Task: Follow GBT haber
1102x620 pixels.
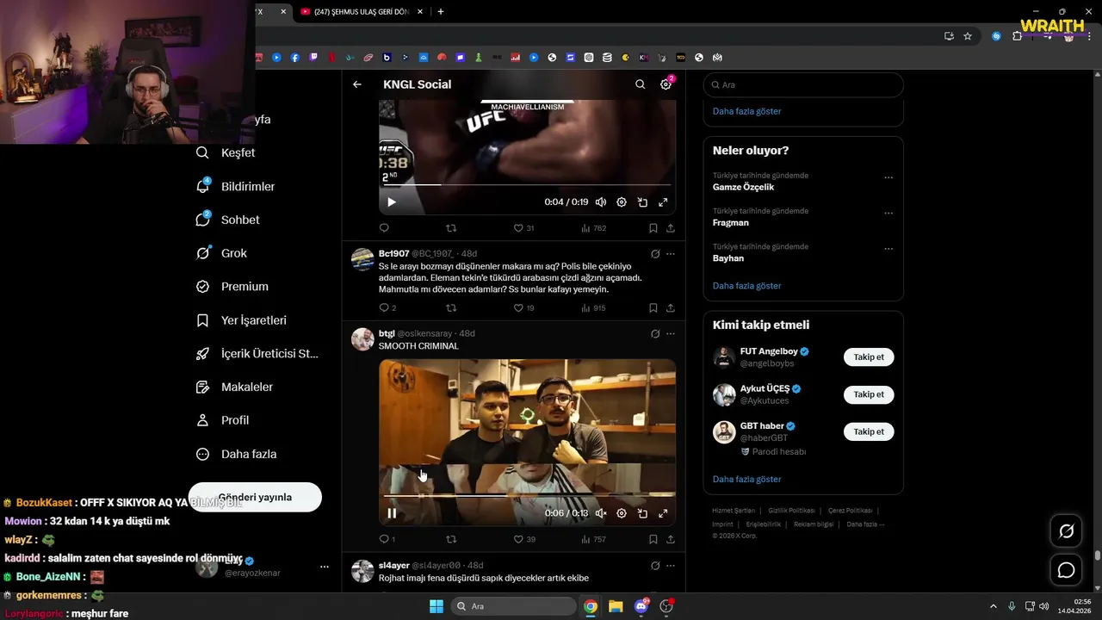Action: point(869,431)
